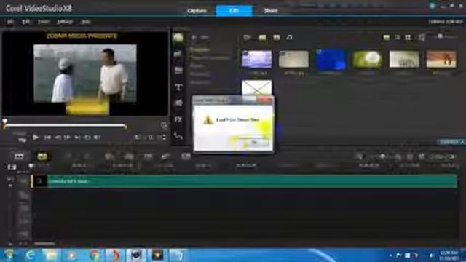The image size is (466, 262).
Task: Click OK in the warning dialog
Action: [255, 143]
